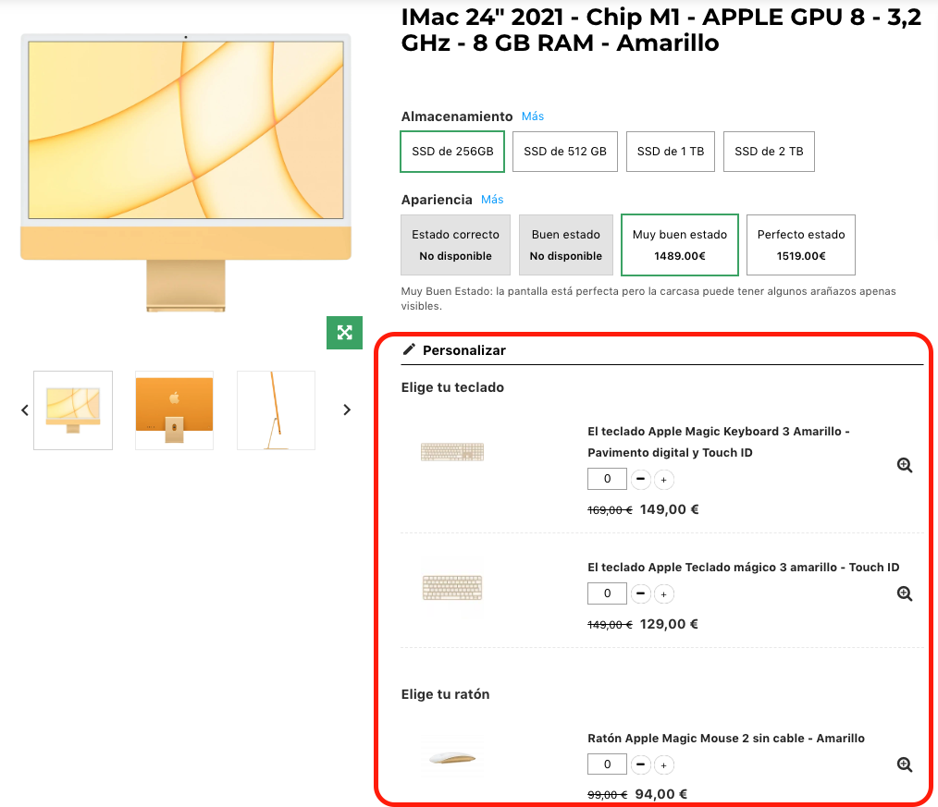Open Más link next to Almacenamiento
The image size is (938, 807).
pyautogui.click(x=533, y=116)
